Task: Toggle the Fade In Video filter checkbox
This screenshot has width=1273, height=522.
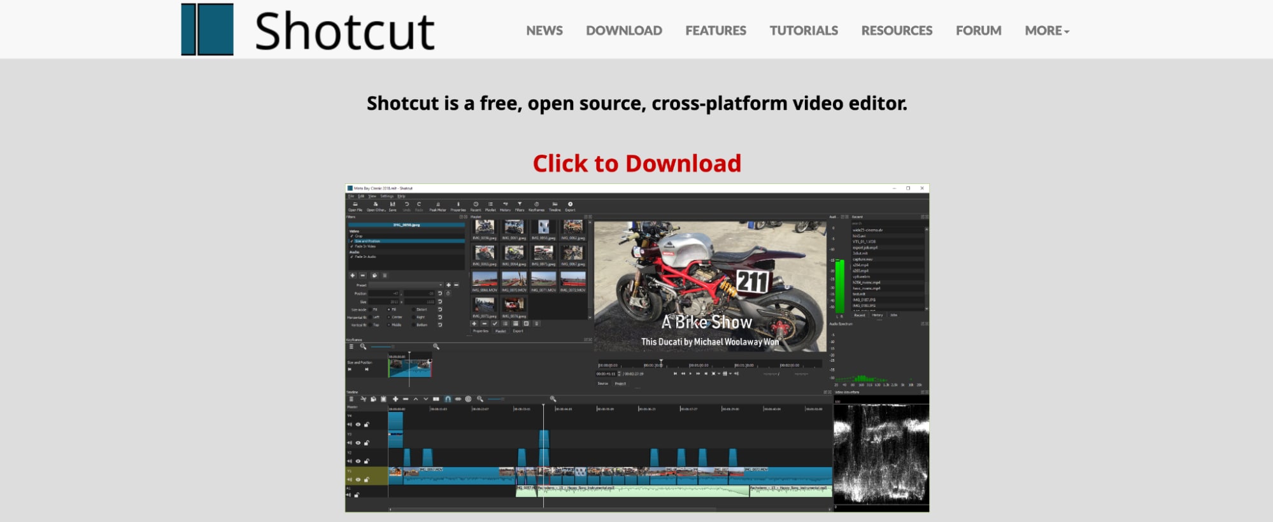Action: click(x=352, y=246)
